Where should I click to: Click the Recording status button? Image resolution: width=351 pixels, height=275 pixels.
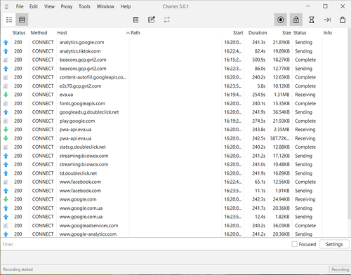tap(340, 269)
